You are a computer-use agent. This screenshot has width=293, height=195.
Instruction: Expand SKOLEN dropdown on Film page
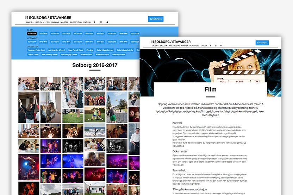coord(163,45)
